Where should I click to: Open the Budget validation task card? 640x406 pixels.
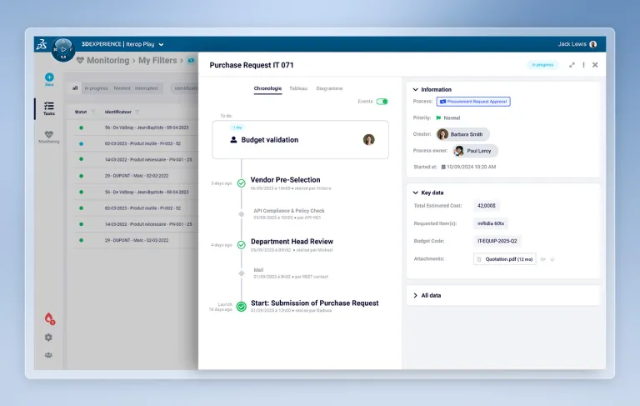(x=300, y=139)
